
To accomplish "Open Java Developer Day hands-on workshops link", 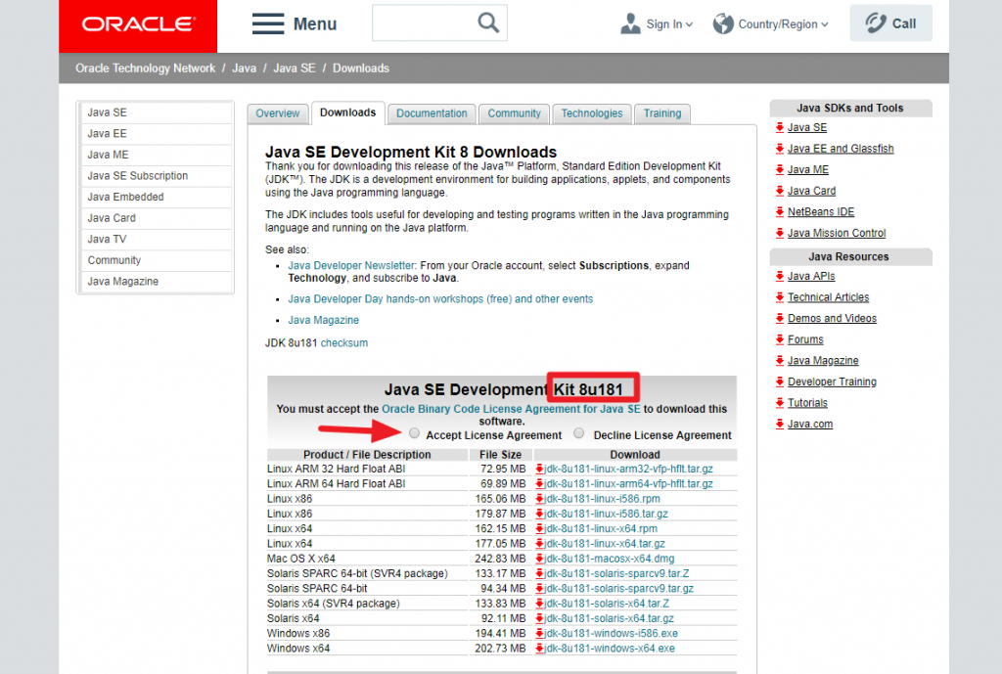I will 440,299.
